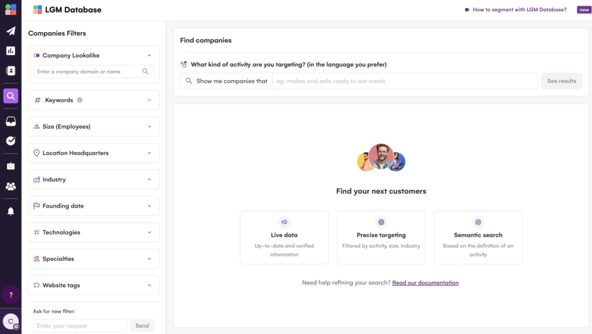Click the company domain or name field
Screen dimensions: 592x334
pyautogui.click(x=88, y=72)
